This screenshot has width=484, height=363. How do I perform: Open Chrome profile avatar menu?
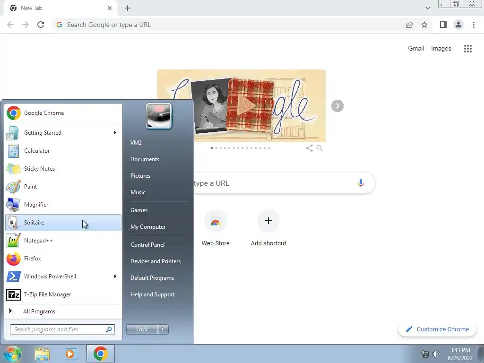tap(458, 25)
